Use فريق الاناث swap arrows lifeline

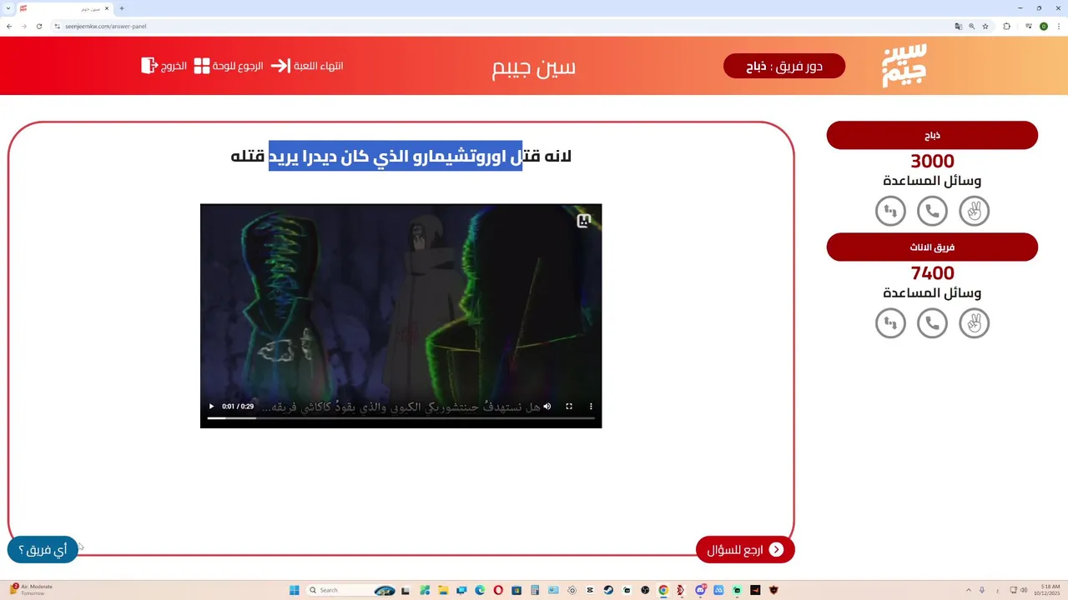click(890, 323)
